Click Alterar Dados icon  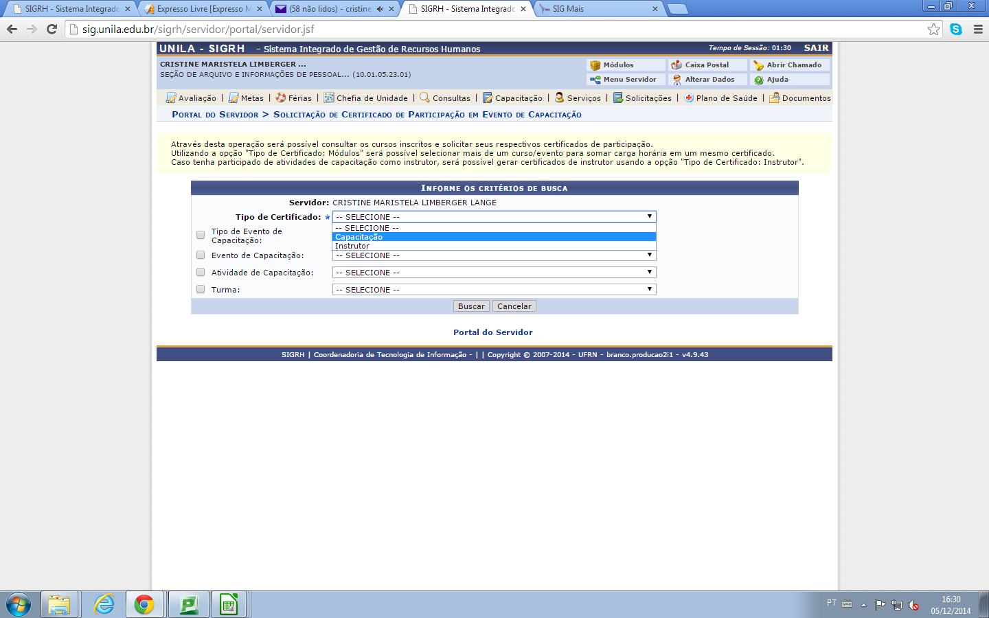pos(677,80)
